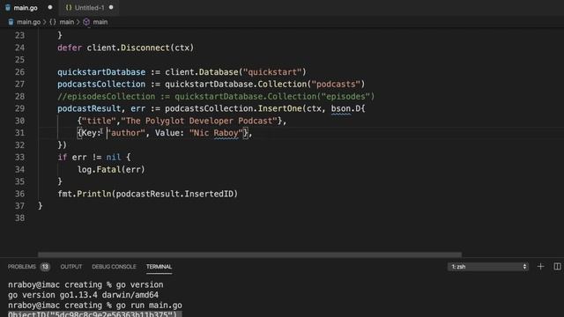The width and height of the screenshot is (564, 317).
Task: Click line number 29 in gutter
Action: (x=19, y=108)
